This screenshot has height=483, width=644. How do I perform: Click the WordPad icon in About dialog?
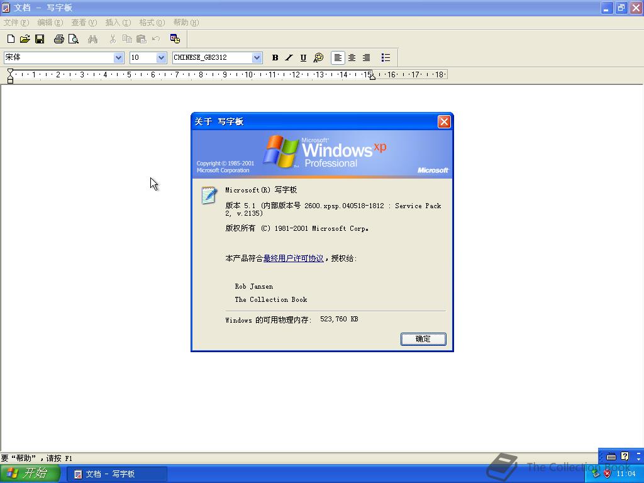coord(209,195)
